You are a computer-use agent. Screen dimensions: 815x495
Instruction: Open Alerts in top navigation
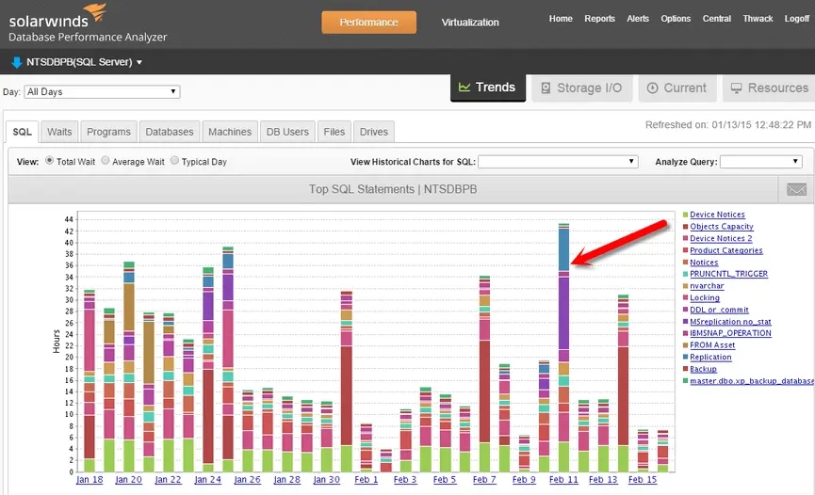638,19
